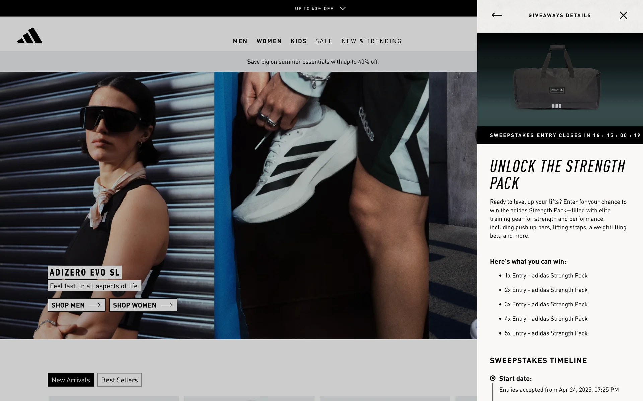Open the Up to 40% Off banner

[x=314, y=9]
